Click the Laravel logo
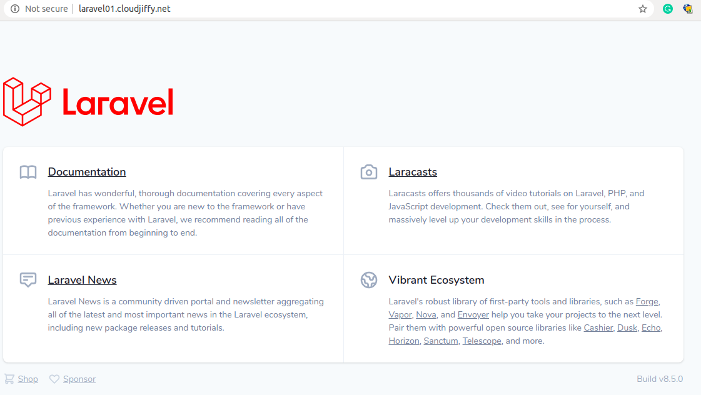701x395 pixels. [x=88, y=102]
